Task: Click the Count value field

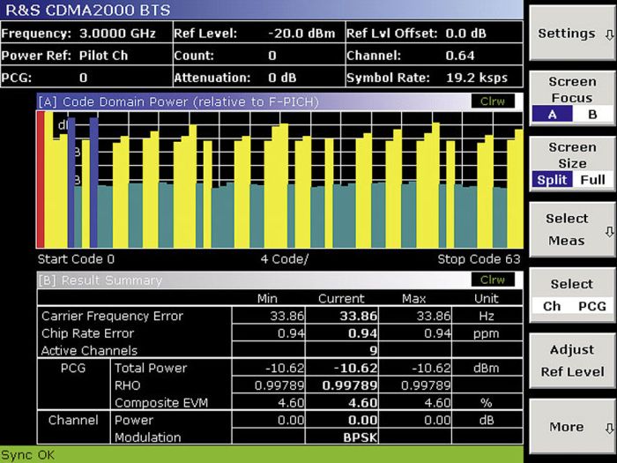Action: click(x=272, y=56)
